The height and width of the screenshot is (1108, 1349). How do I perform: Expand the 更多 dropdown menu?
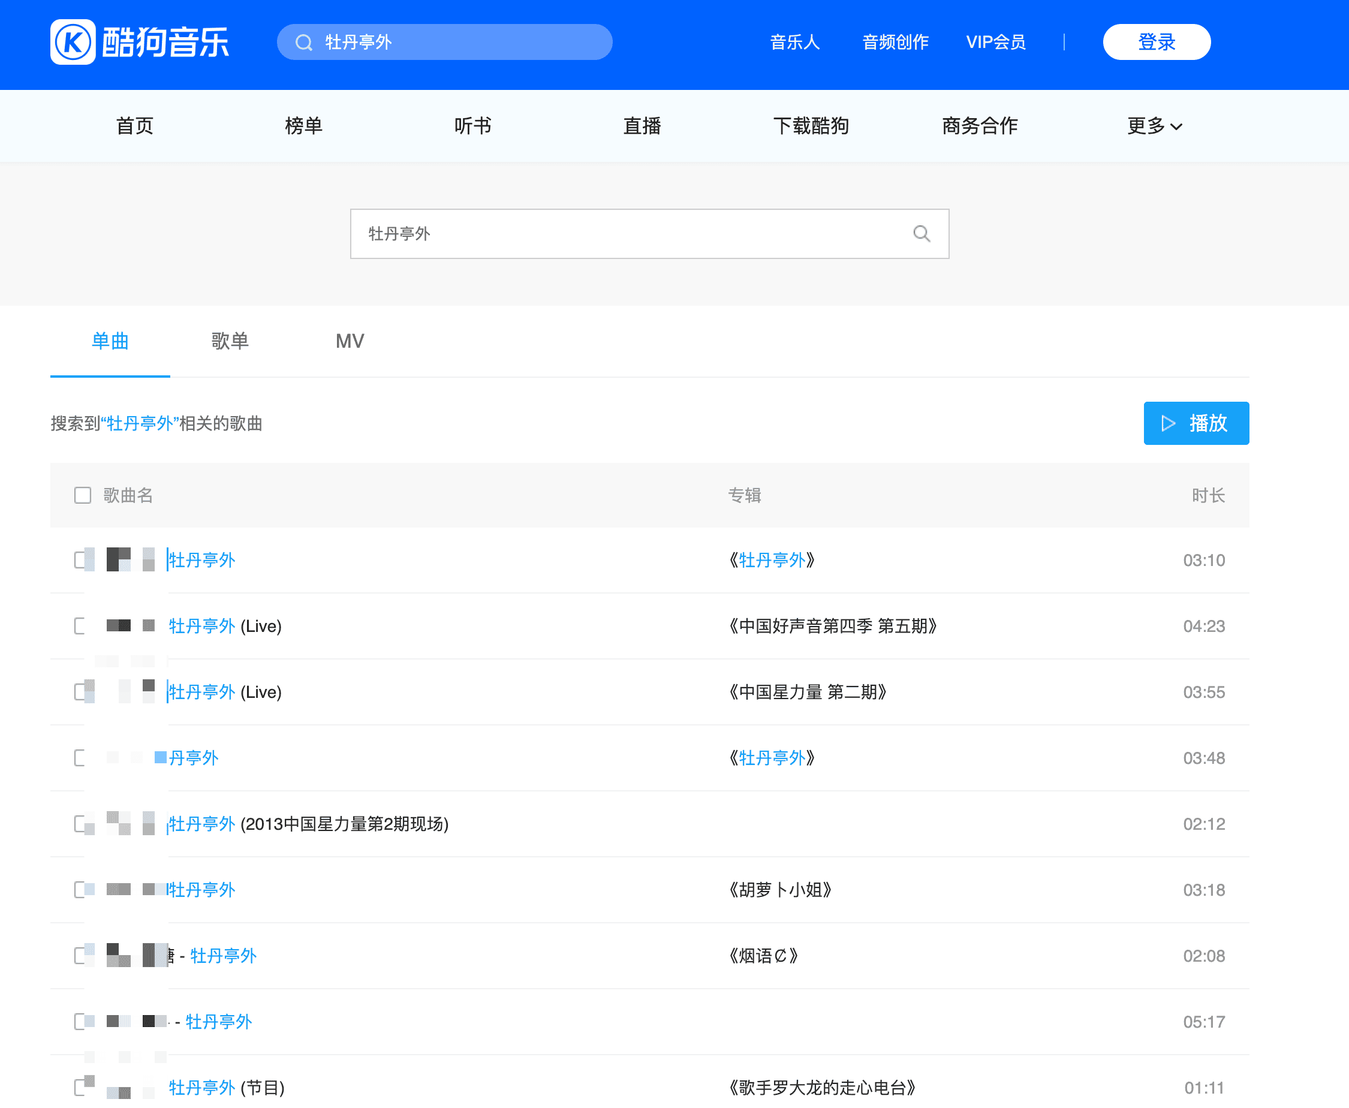coord(1154,126)
